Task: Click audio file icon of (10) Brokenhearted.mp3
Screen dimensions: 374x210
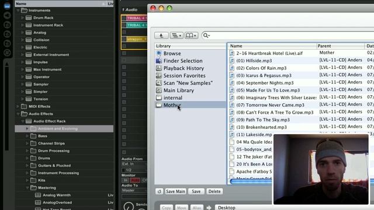Action: 232,127
